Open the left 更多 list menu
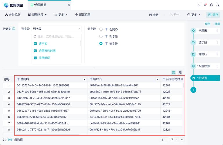This screenshot has height=145, width=223. [61, 14]
